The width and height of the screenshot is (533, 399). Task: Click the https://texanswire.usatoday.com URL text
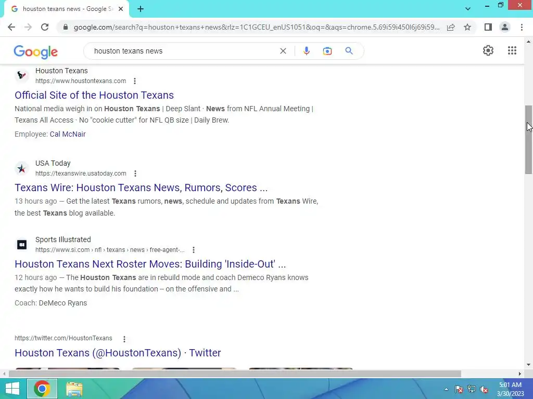(x=81, y=174)
